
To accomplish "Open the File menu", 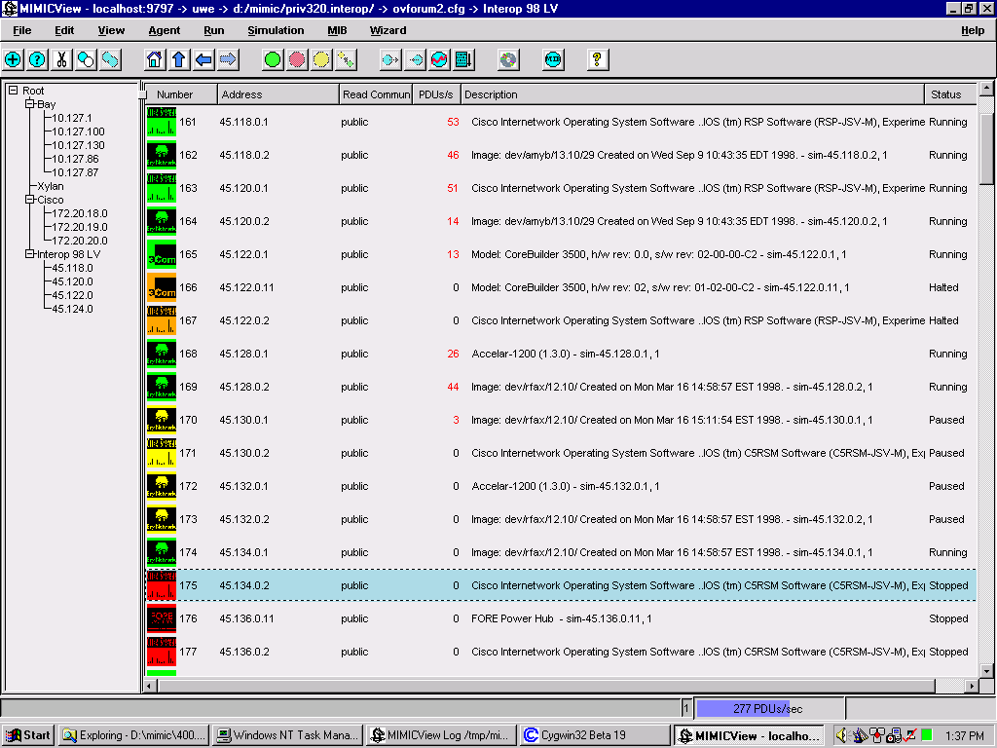I will [21, 30].
